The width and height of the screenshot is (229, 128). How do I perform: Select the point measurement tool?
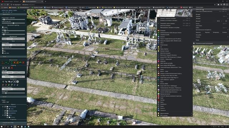pyautogui.click(x=6, y=63)
